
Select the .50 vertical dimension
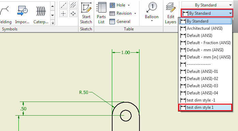click(23, 109)
